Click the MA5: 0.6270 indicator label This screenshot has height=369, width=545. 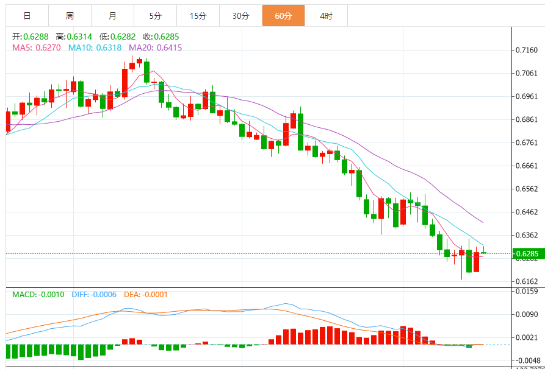tap(37, 47)
